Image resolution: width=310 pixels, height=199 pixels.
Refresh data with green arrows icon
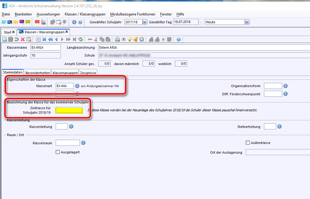click(x=81, y=39)
